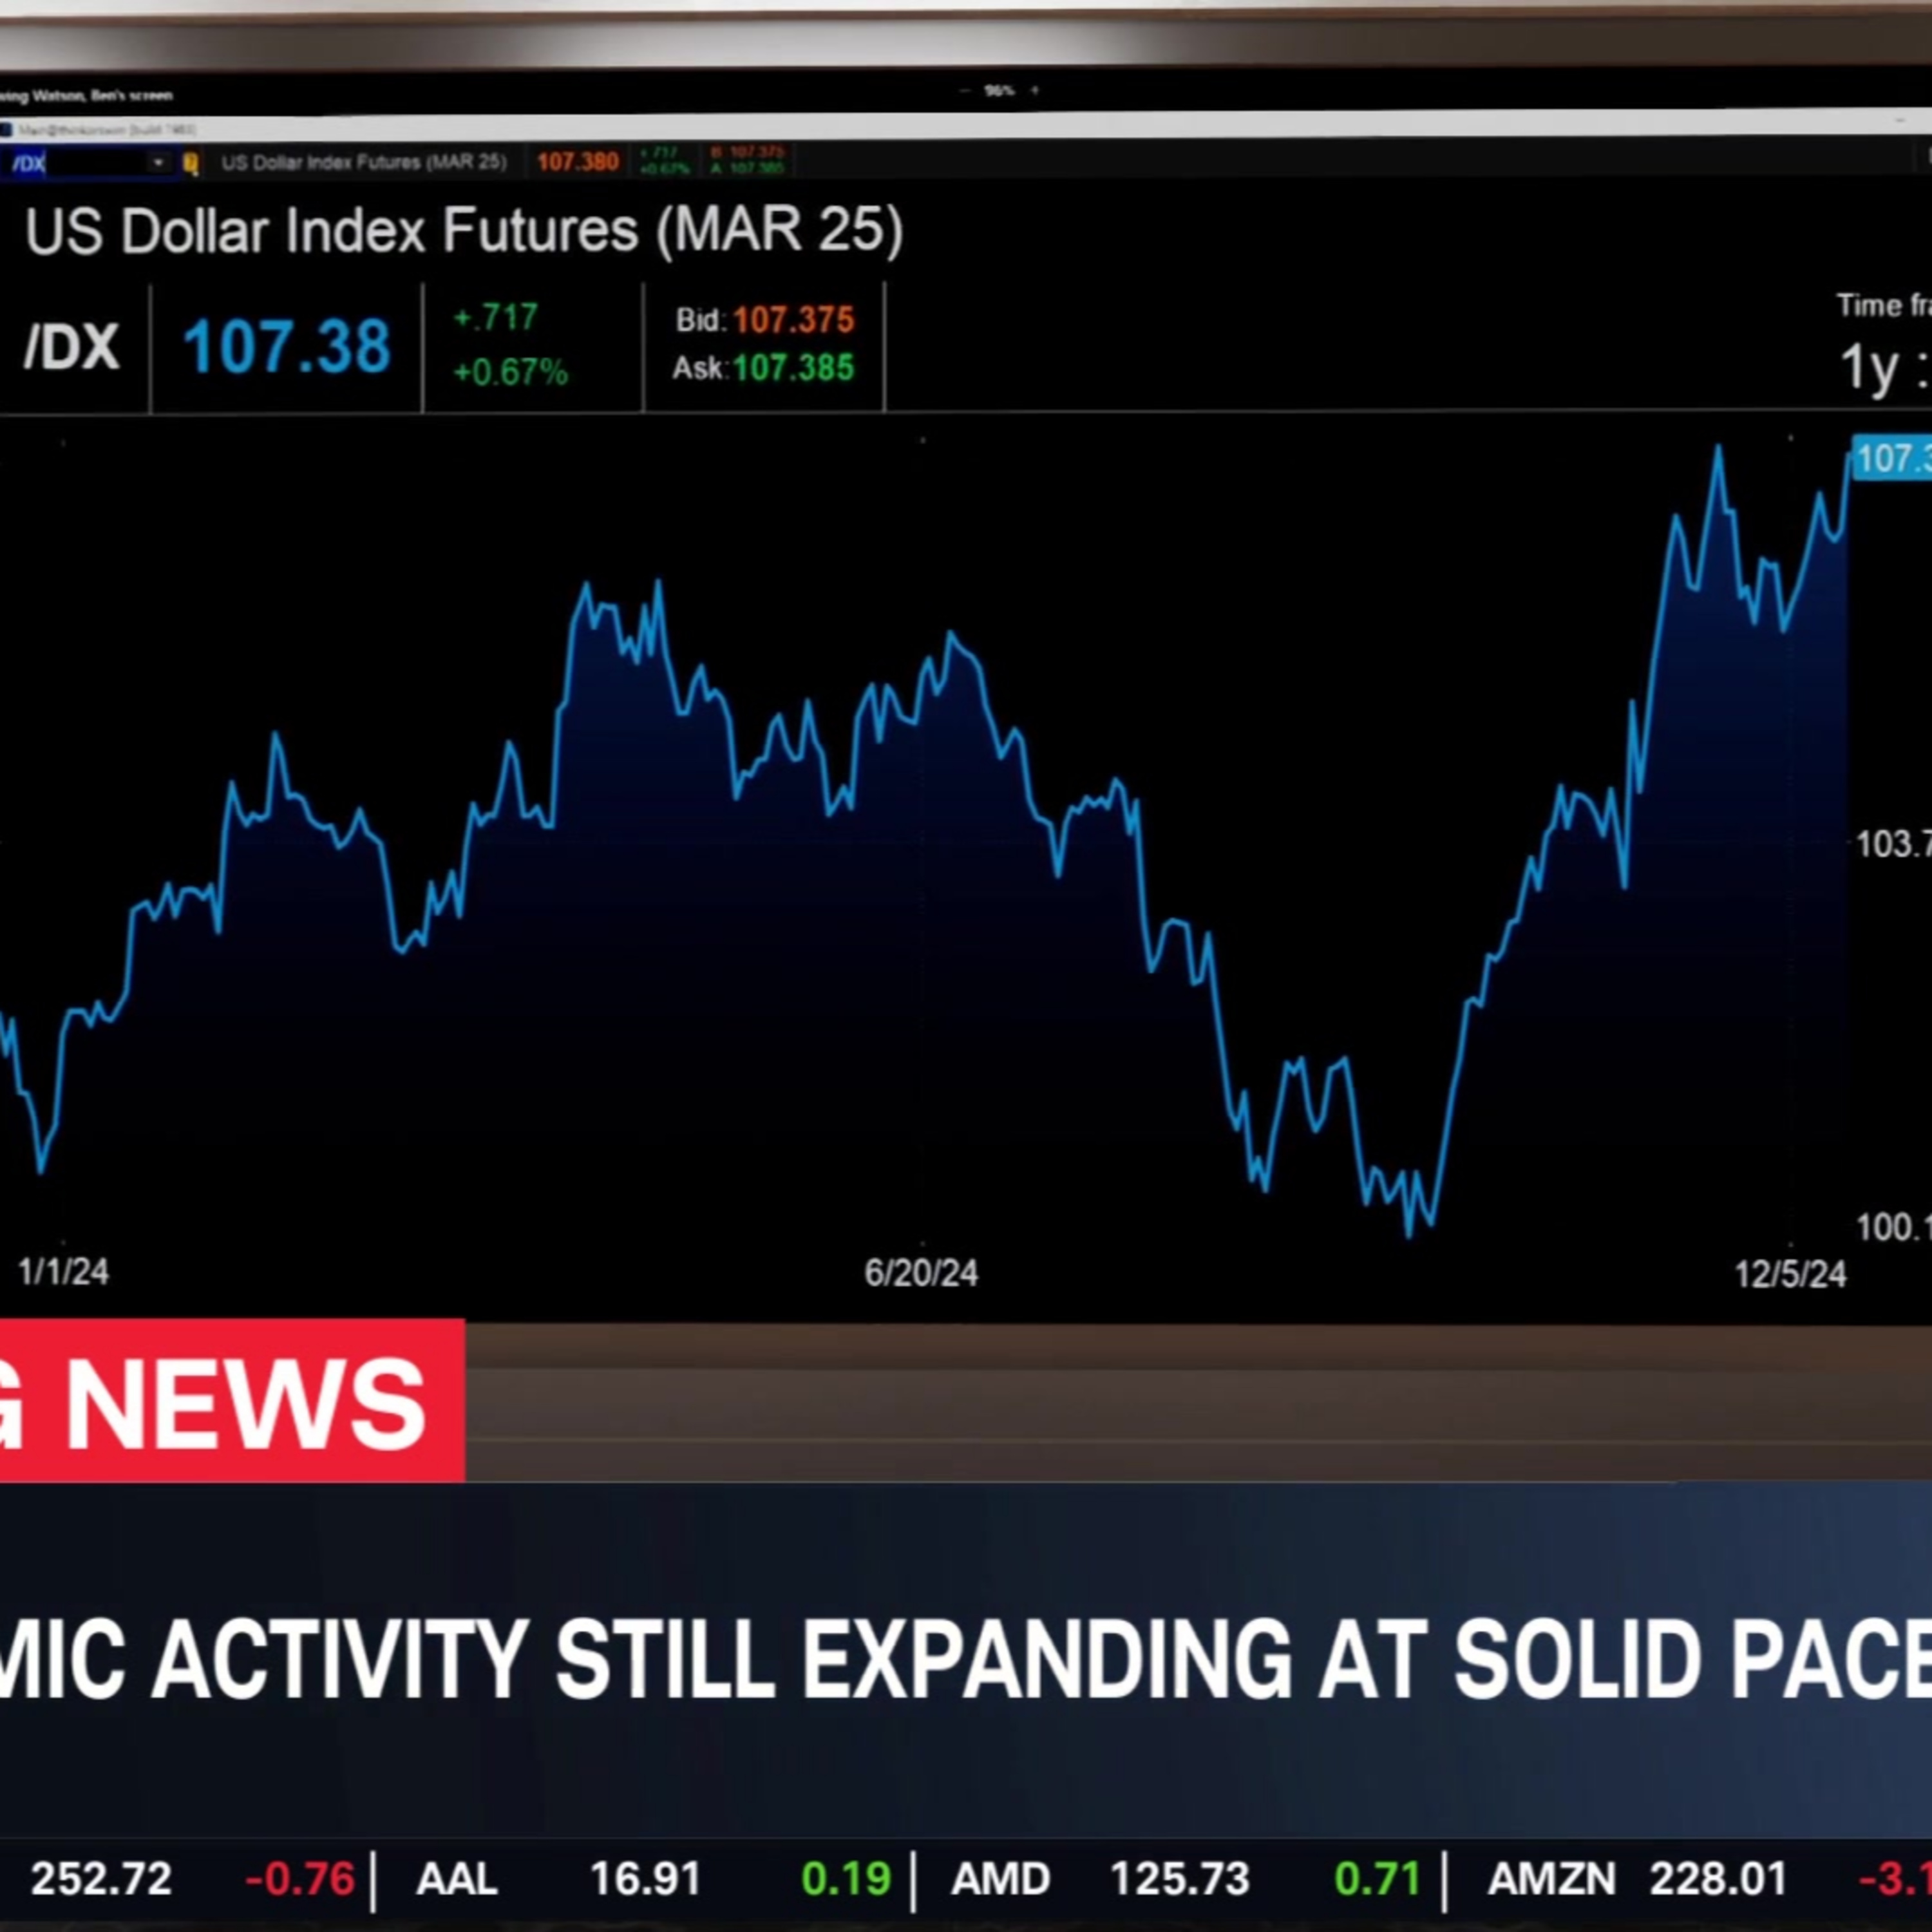The image size is (1932, 1932).
Task: Click the 6/20/24 date axis label
Action: (x=920, y=1273)
